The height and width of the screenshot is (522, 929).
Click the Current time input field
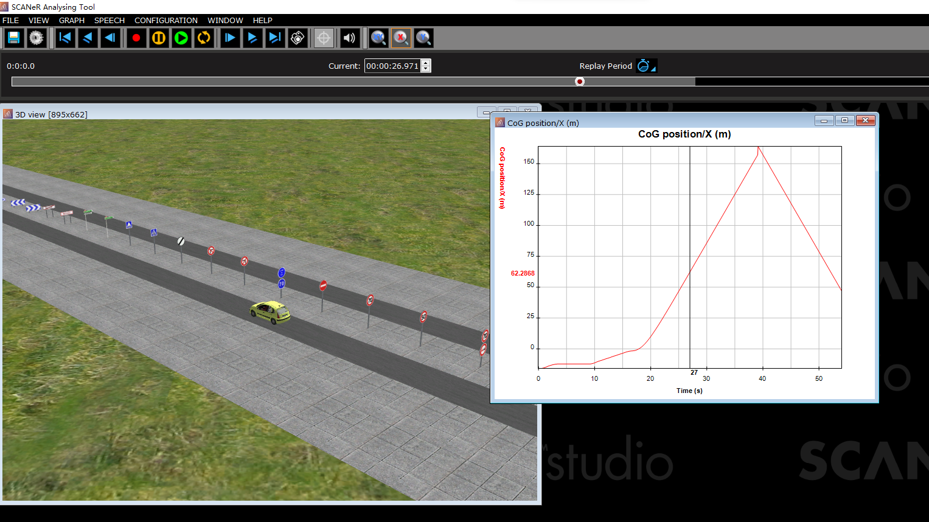392,66
